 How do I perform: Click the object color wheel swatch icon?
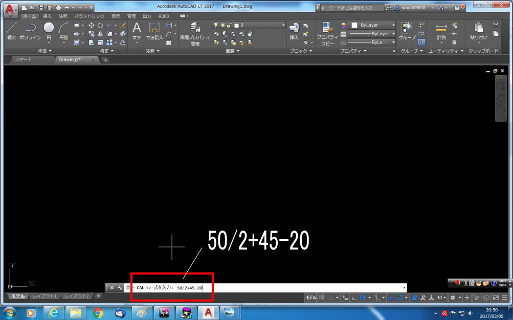343,25
